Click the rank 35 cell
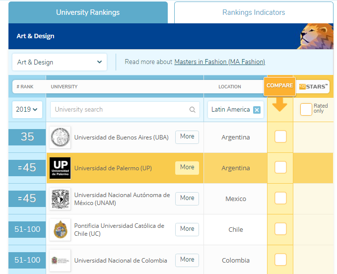 coord(27,137)
